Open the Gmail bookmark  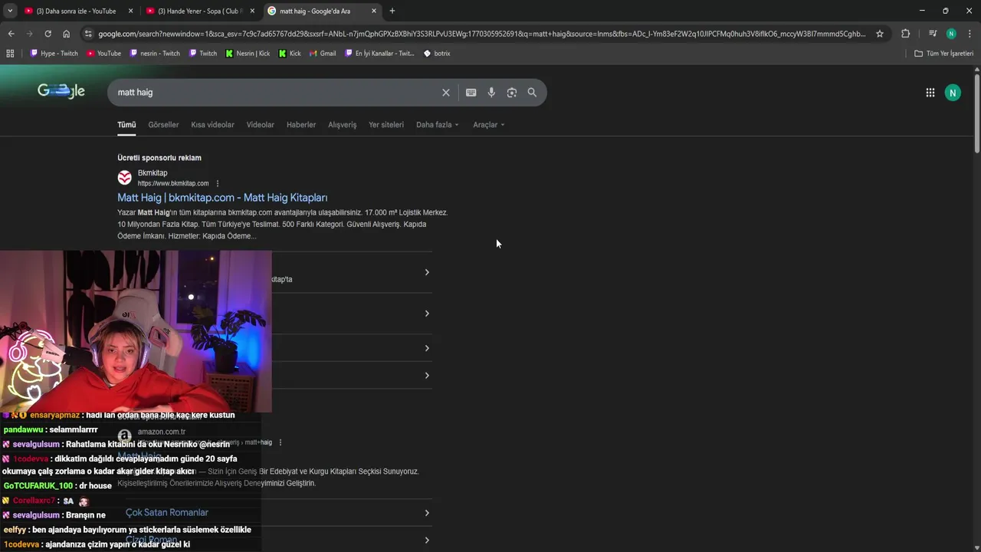[x=323, y=54]
